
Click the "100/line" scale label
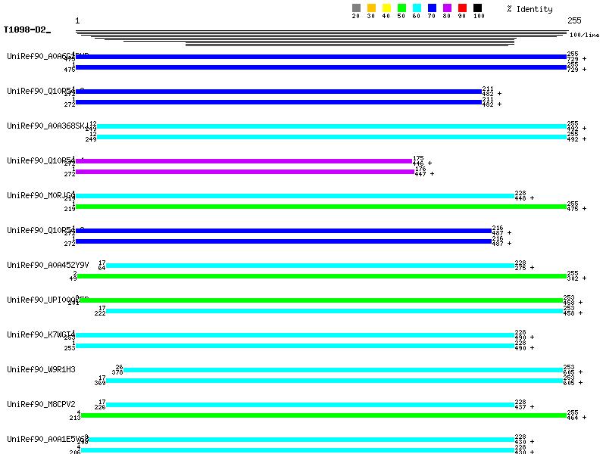pos(584,35)
